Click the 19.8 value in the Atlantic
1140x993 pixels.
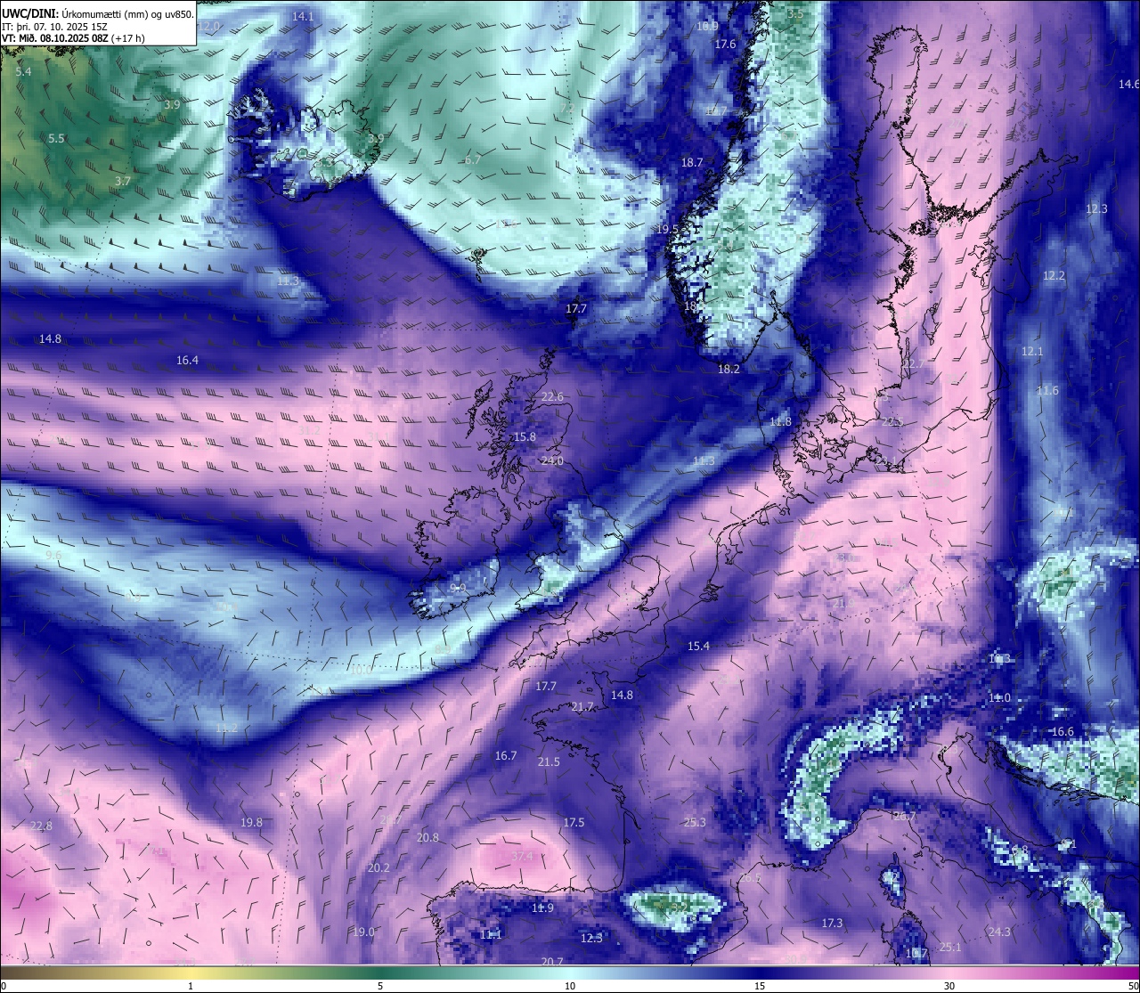(x=252, y=822)
